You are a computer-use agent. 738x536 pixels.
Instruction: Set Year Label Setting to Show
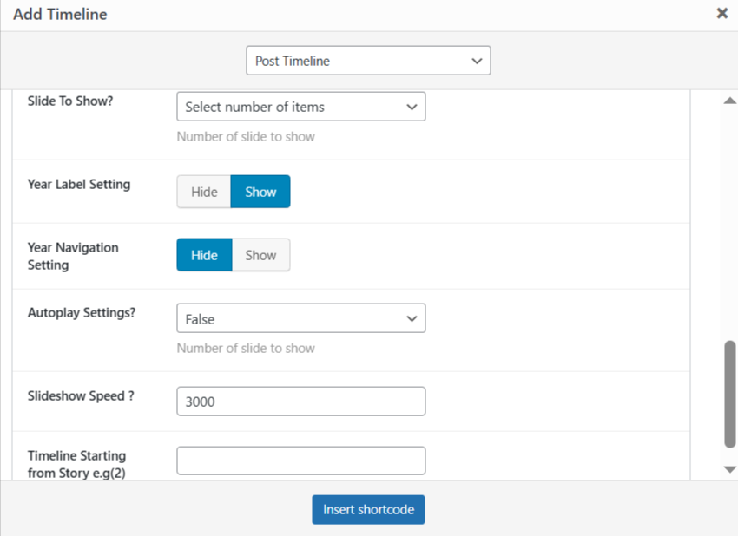coord(260,192)
